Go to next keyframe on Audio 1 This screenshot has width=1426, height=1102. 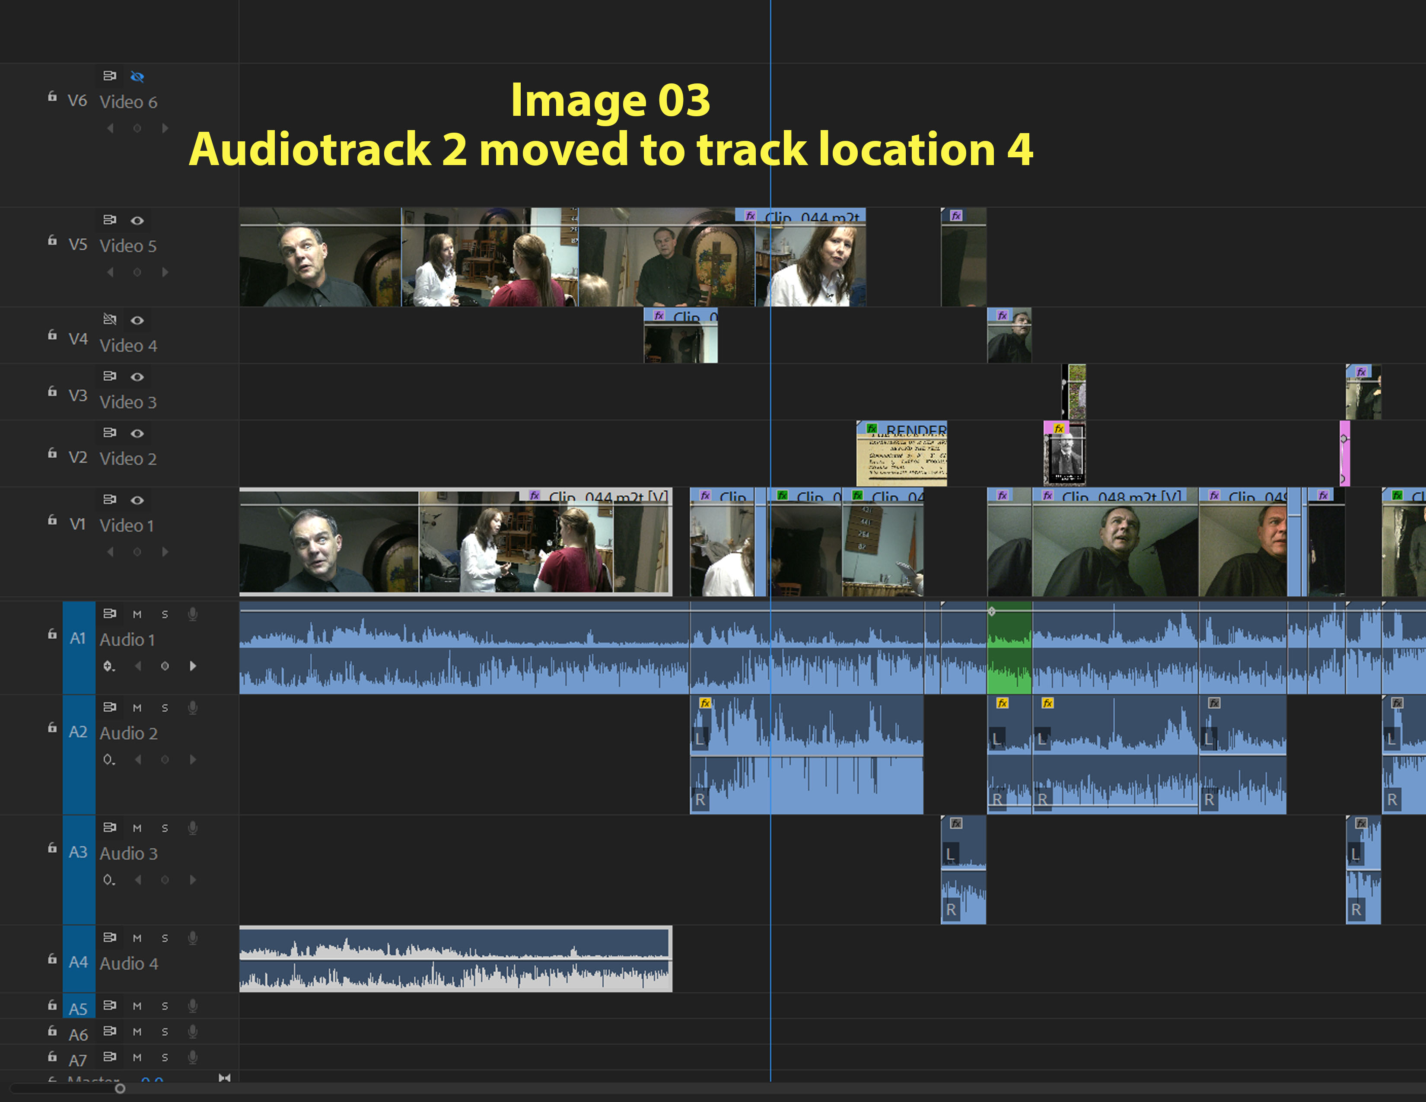193,666
